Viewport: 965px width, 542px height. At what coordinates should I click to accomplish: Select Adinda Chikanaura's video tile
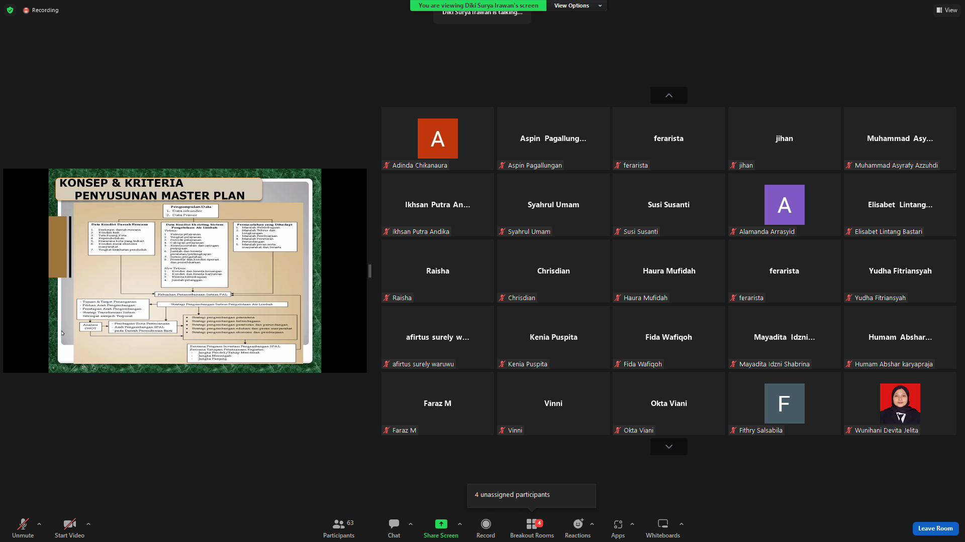point(437,139)
